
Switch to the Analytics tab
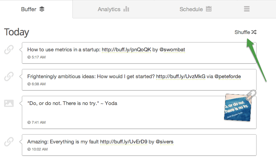tap(113, 9)
